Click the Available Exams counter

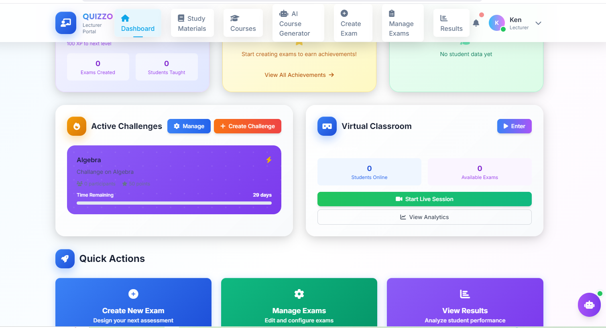click(480, 172)
